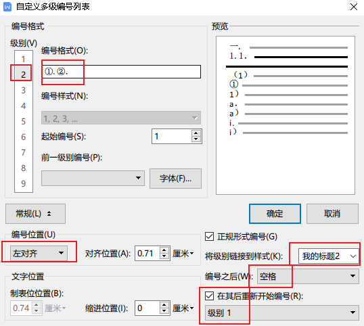Select level 7 in the level list
The width and height of the screenshot is (364, 326).
pyautogui.click(x=24, y=152)
